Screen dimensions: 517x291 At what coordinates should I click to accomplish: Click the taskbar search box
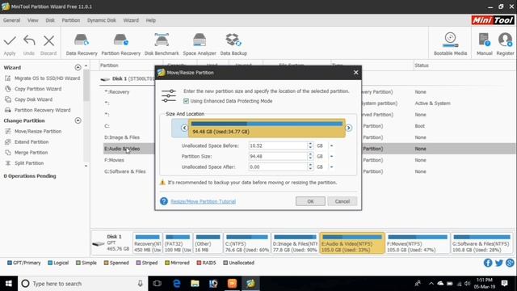[82, 284]
